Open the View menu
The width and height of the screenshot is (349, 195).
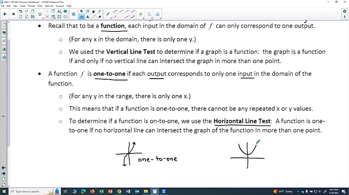[x=15, y=6]
